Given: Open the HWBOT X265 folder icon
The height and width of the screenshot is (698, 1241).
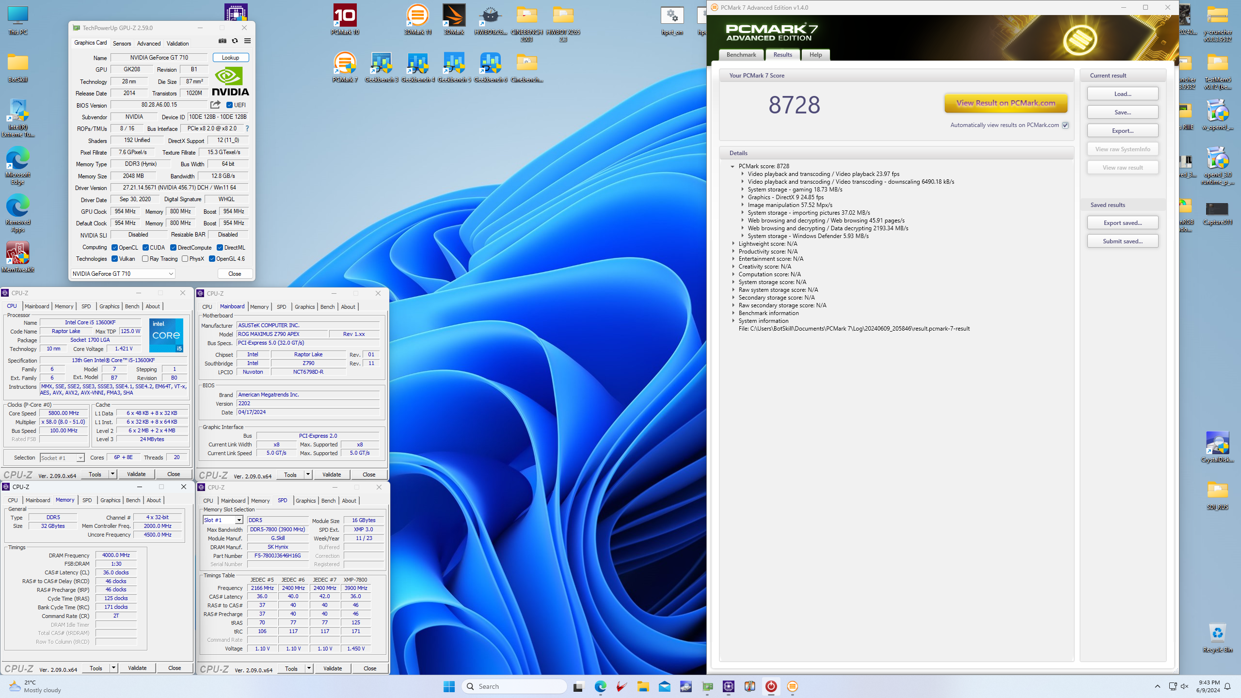Looking at the screenshot, I should 563,23.
